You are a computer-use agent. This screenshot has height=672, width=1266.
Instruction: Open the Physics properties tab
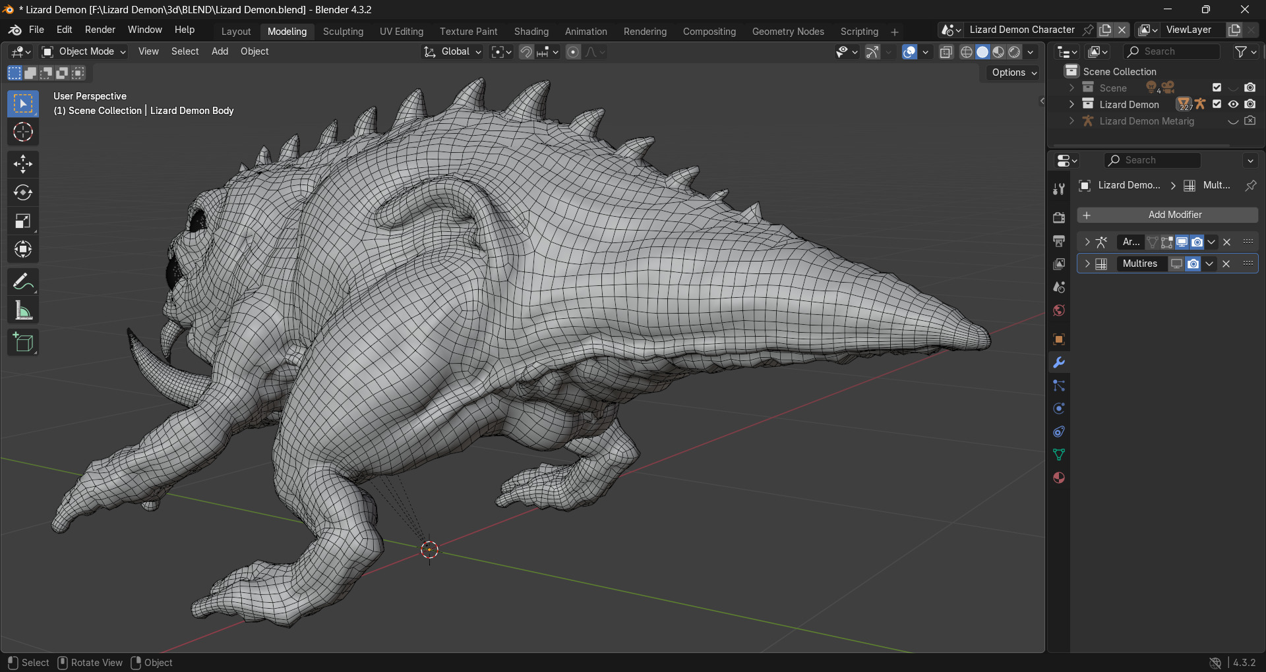click(1059, 408)
